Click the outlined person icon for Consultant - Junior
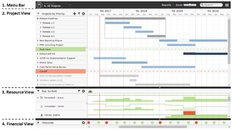 click(42, 106)
